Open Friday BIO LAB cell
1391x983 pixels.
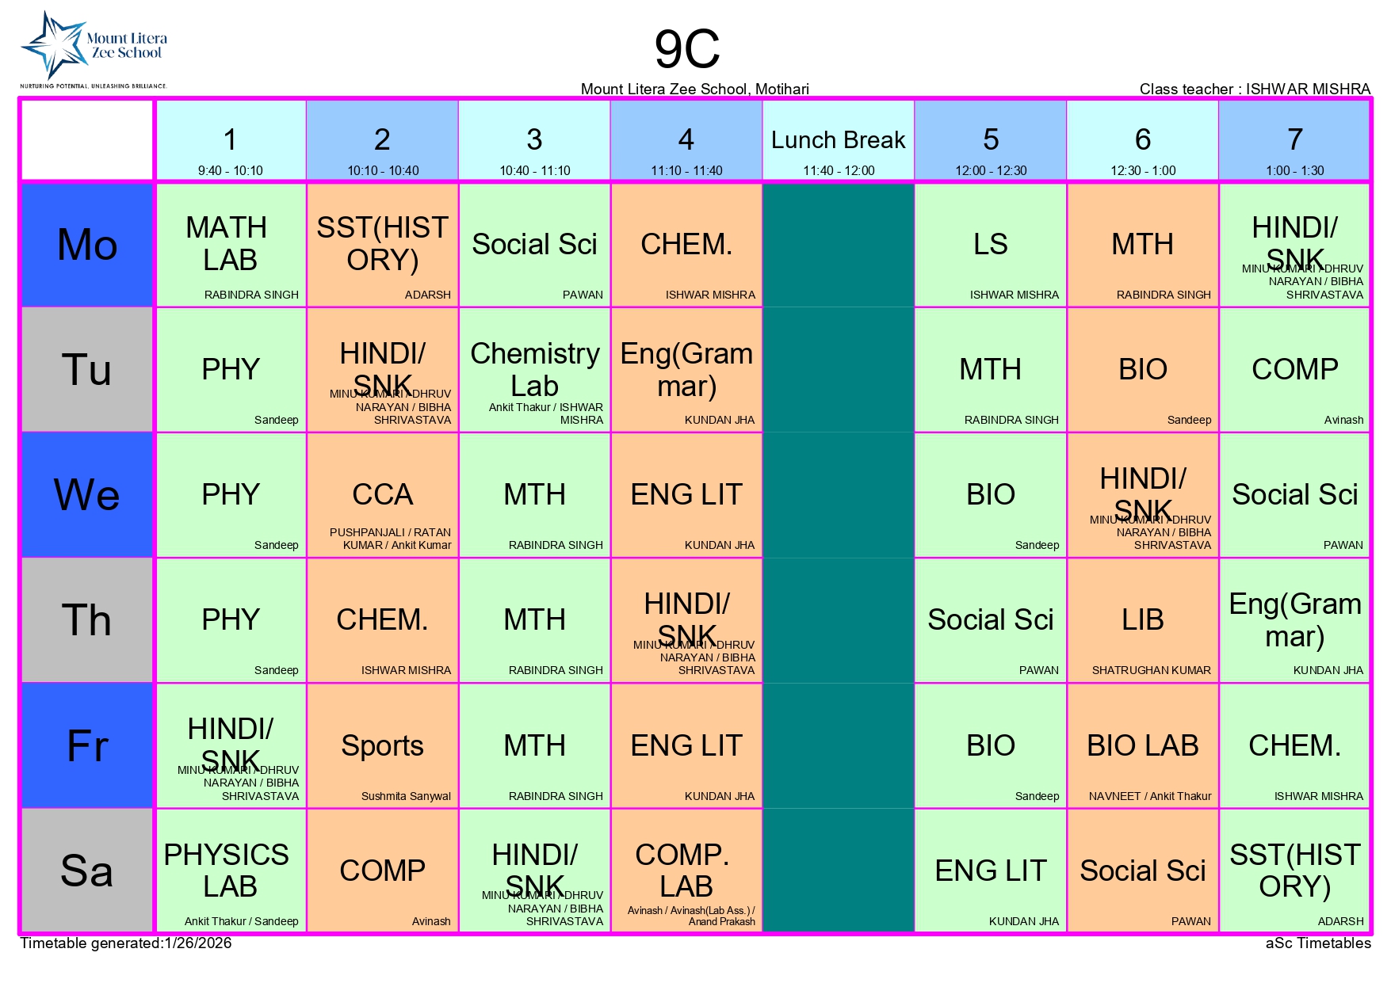pos(1142,745)
